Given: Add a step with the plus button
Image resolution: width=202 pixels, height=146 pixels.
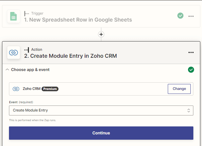Looking at the screenshot, I should point(101,35).
